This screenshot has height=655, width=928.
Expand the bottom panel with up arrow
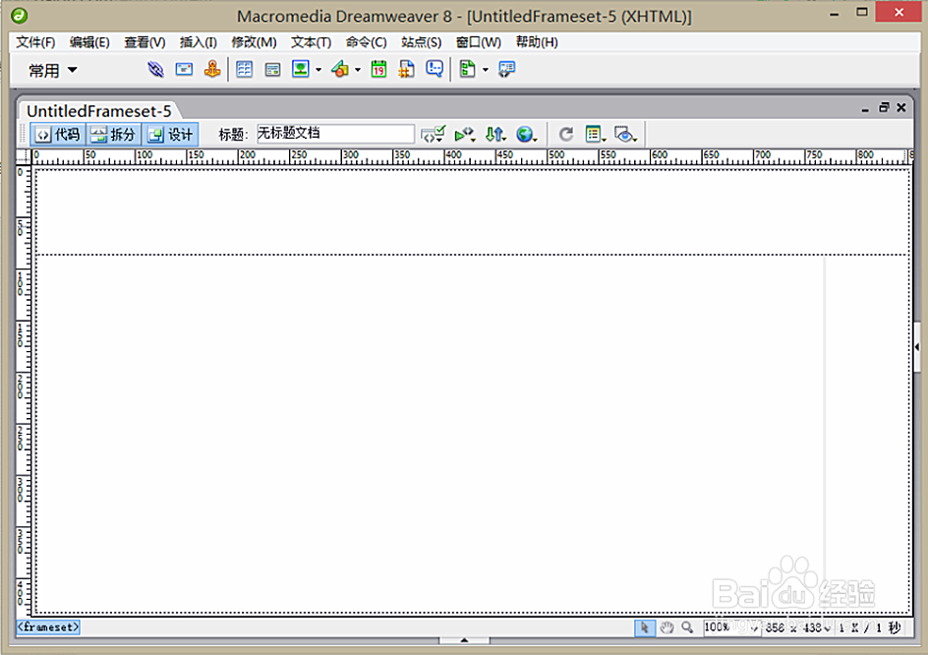464,640
